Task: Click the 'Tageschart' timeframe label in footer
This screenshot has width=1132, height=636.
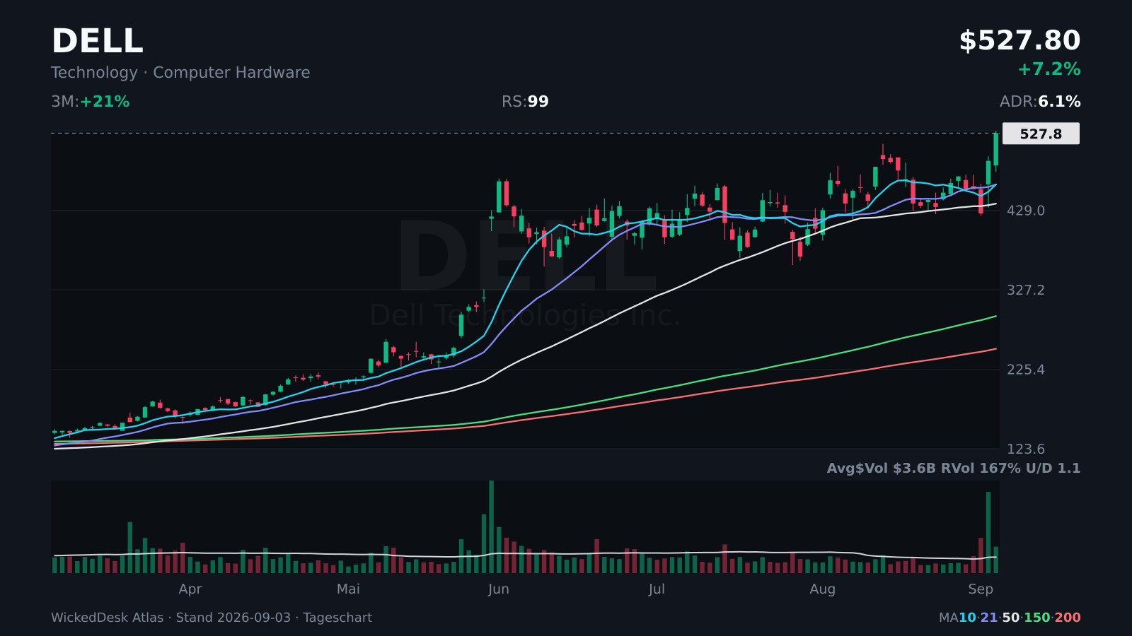Action: pos(337,618)
